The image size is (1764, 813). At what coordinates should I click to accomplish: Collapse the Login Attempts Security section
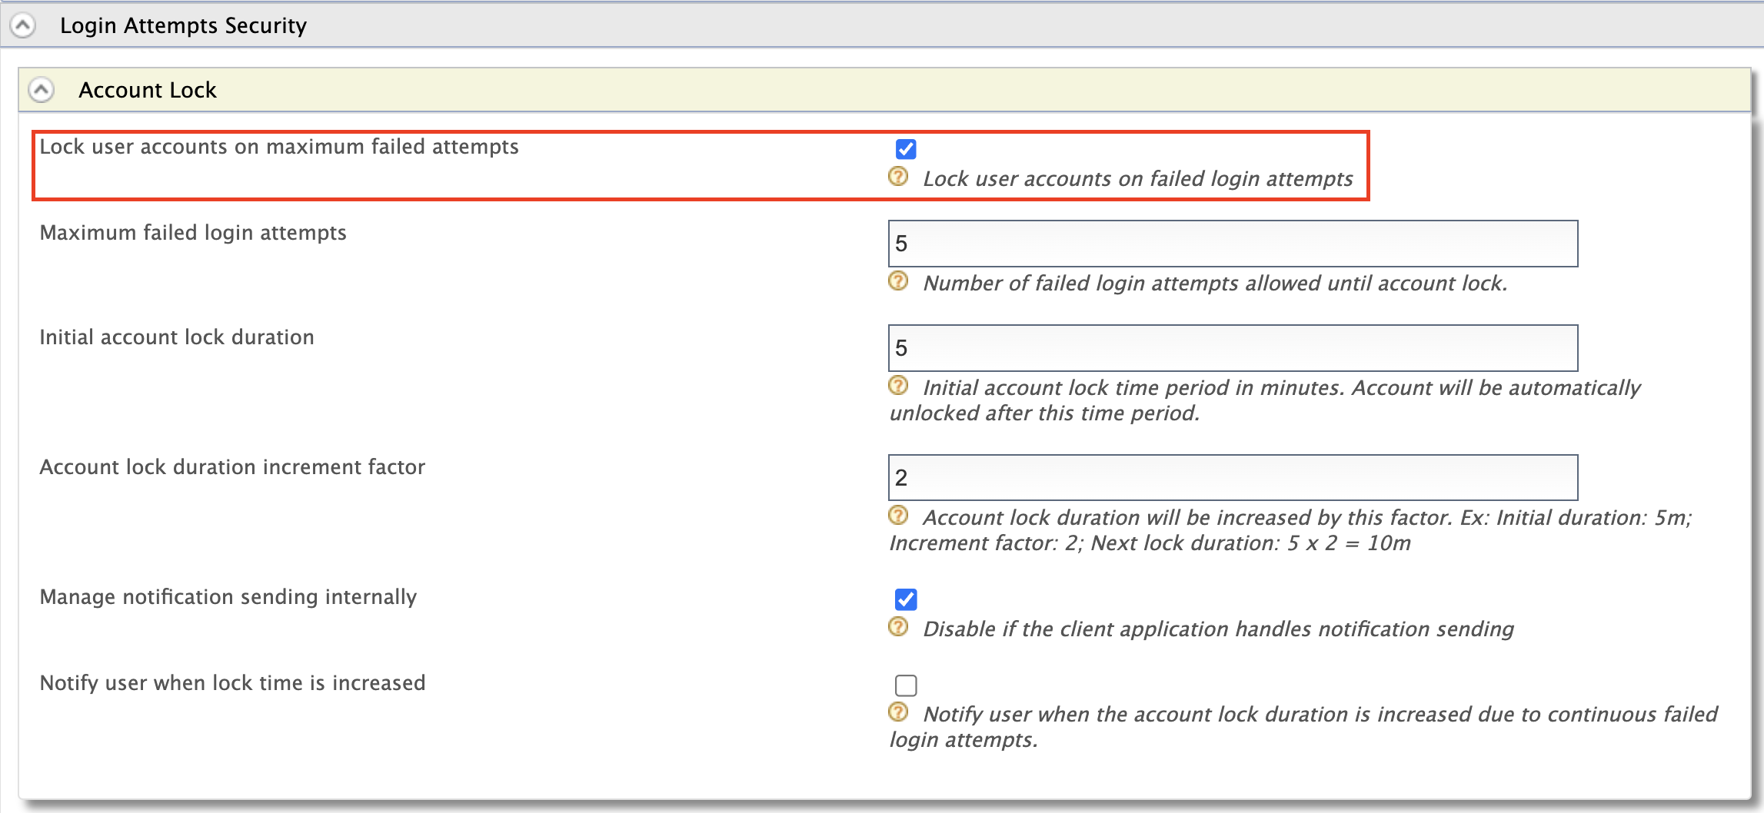25,24
